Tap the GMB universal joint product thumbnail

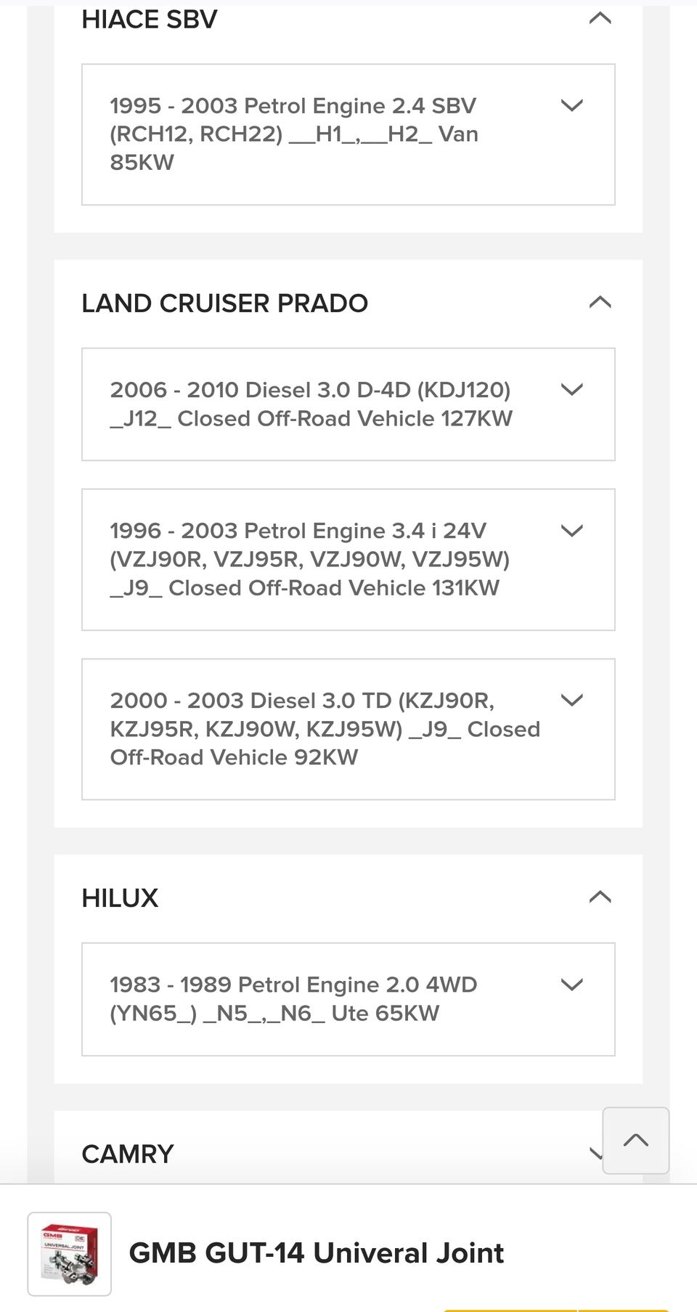70,1254
